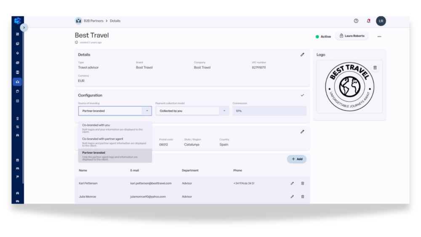The width and height of the screenshot is (421, 237).
Task: Expand the left sidebar with arrow toggle
Action: pos(24,27)
